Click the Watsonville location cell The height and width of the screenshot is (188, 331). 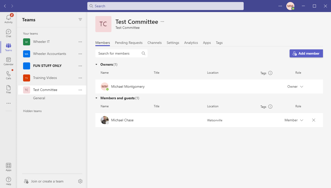coord(215,120)
